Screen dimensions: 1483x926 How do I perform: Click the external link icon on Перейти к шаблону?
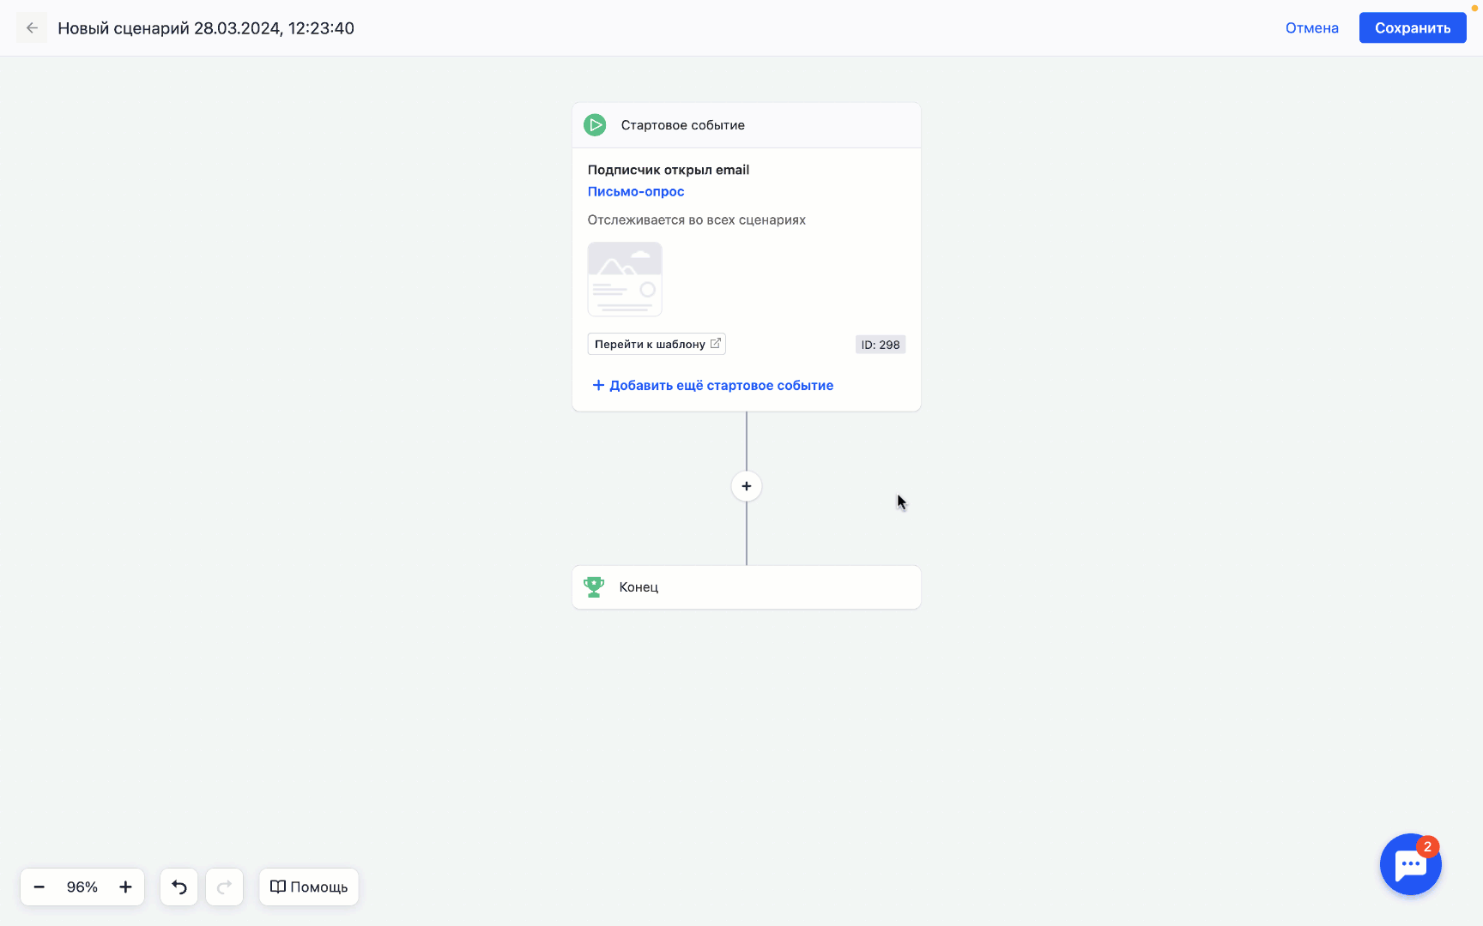716,343
